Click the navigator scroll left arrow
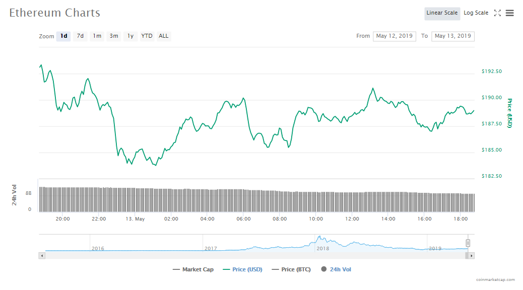 coord(42,256)
